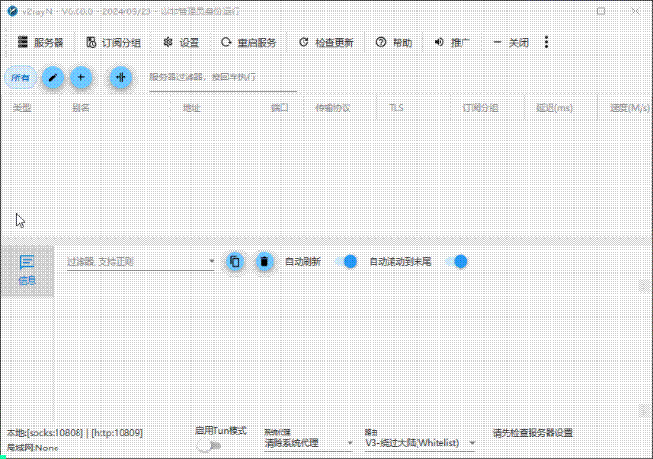Minimize the v2rayN window

coord(569,11)
